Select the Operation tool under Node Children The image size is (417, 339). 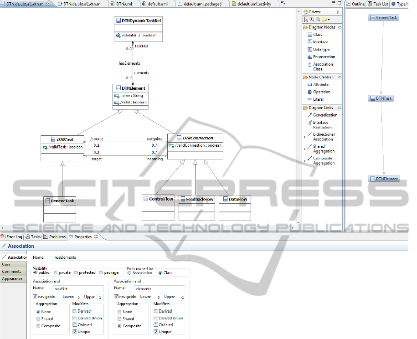pyautogui.click(x=321, y=92)
